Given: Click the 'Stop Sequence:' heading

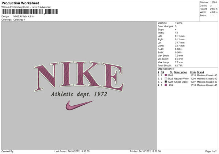Looking at the screenshot, I should (166, 69).
